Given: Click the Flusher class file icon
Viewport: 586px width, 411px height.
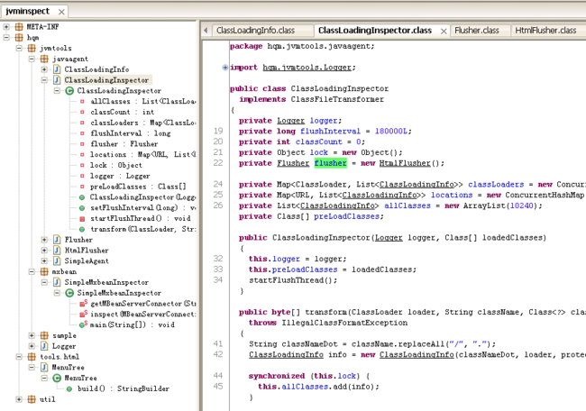Looking at the screenshot, I should pos(57,240).
